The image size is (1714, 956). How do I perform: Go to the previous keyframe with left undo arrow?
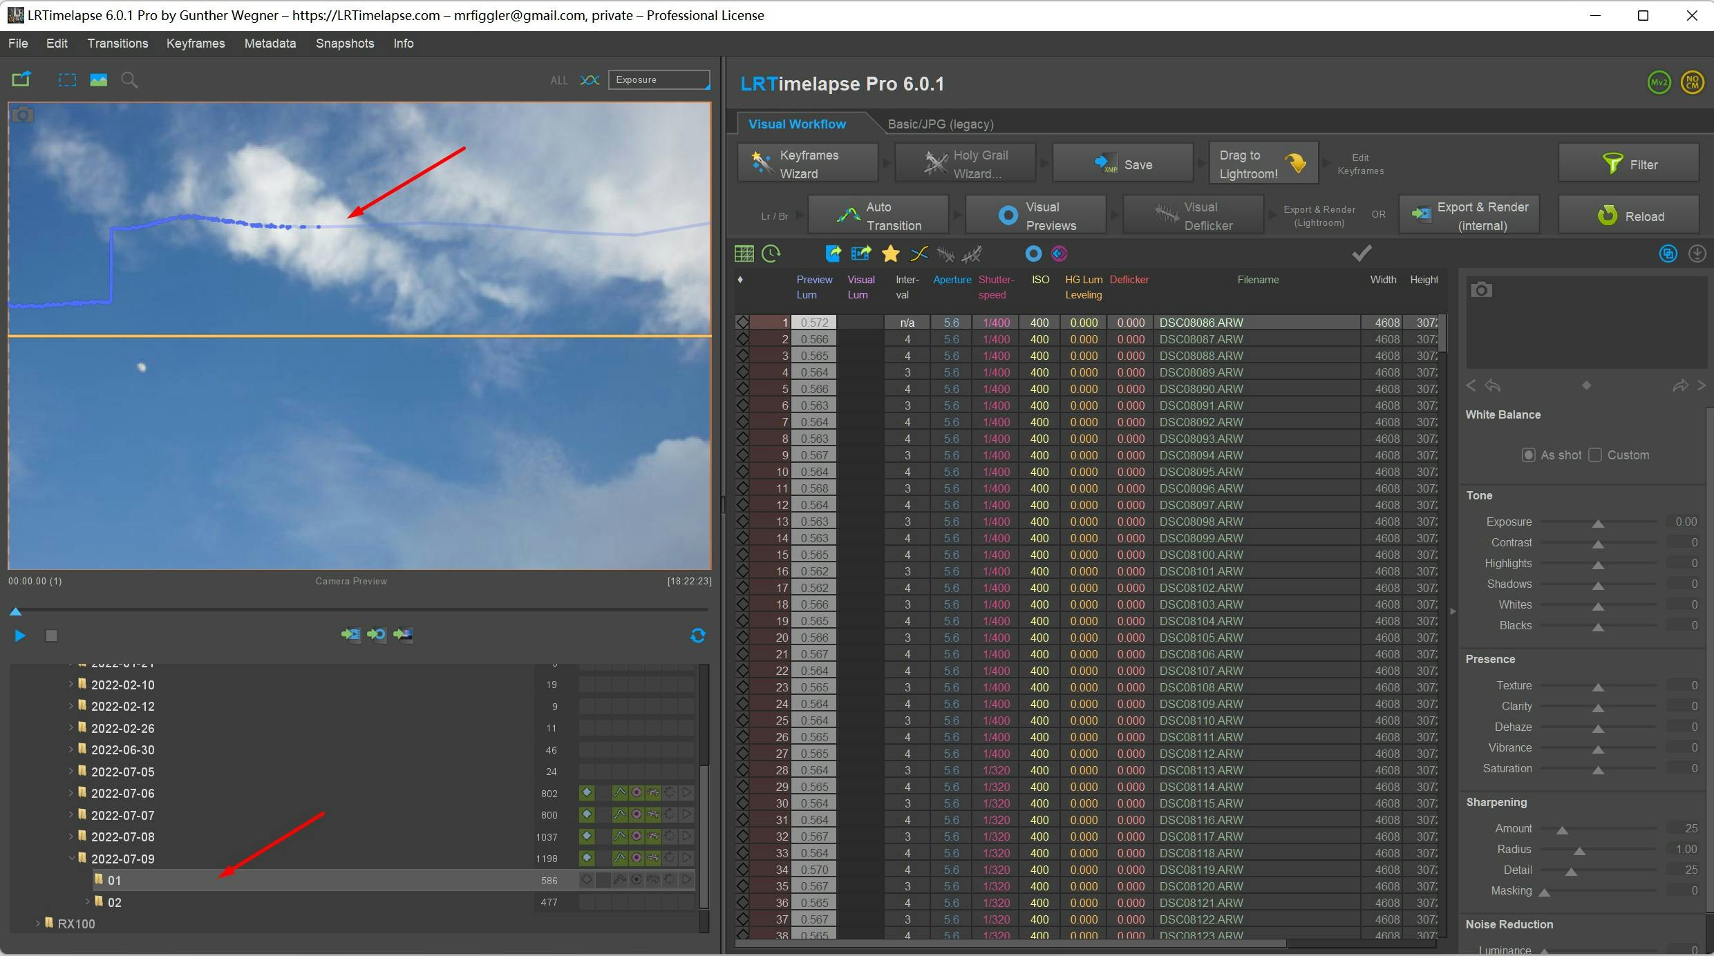pyautogui.click(x=1493, y=385)
